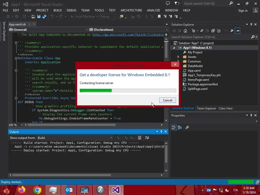Open the TOOLS menu
The image size is (260, 195).
click(x=99, y=10)
